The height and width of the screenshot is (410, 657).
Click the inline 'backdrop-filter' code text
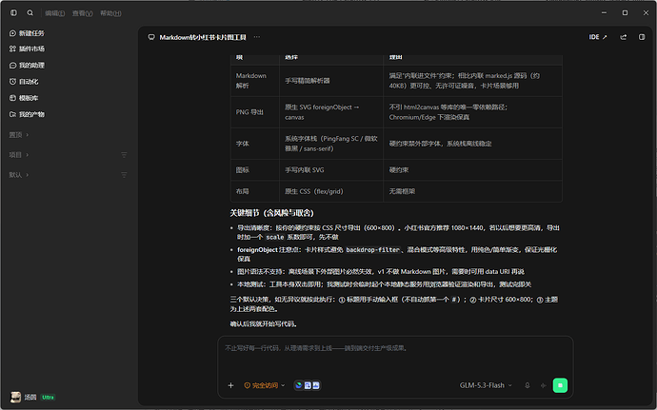point(372,250)
